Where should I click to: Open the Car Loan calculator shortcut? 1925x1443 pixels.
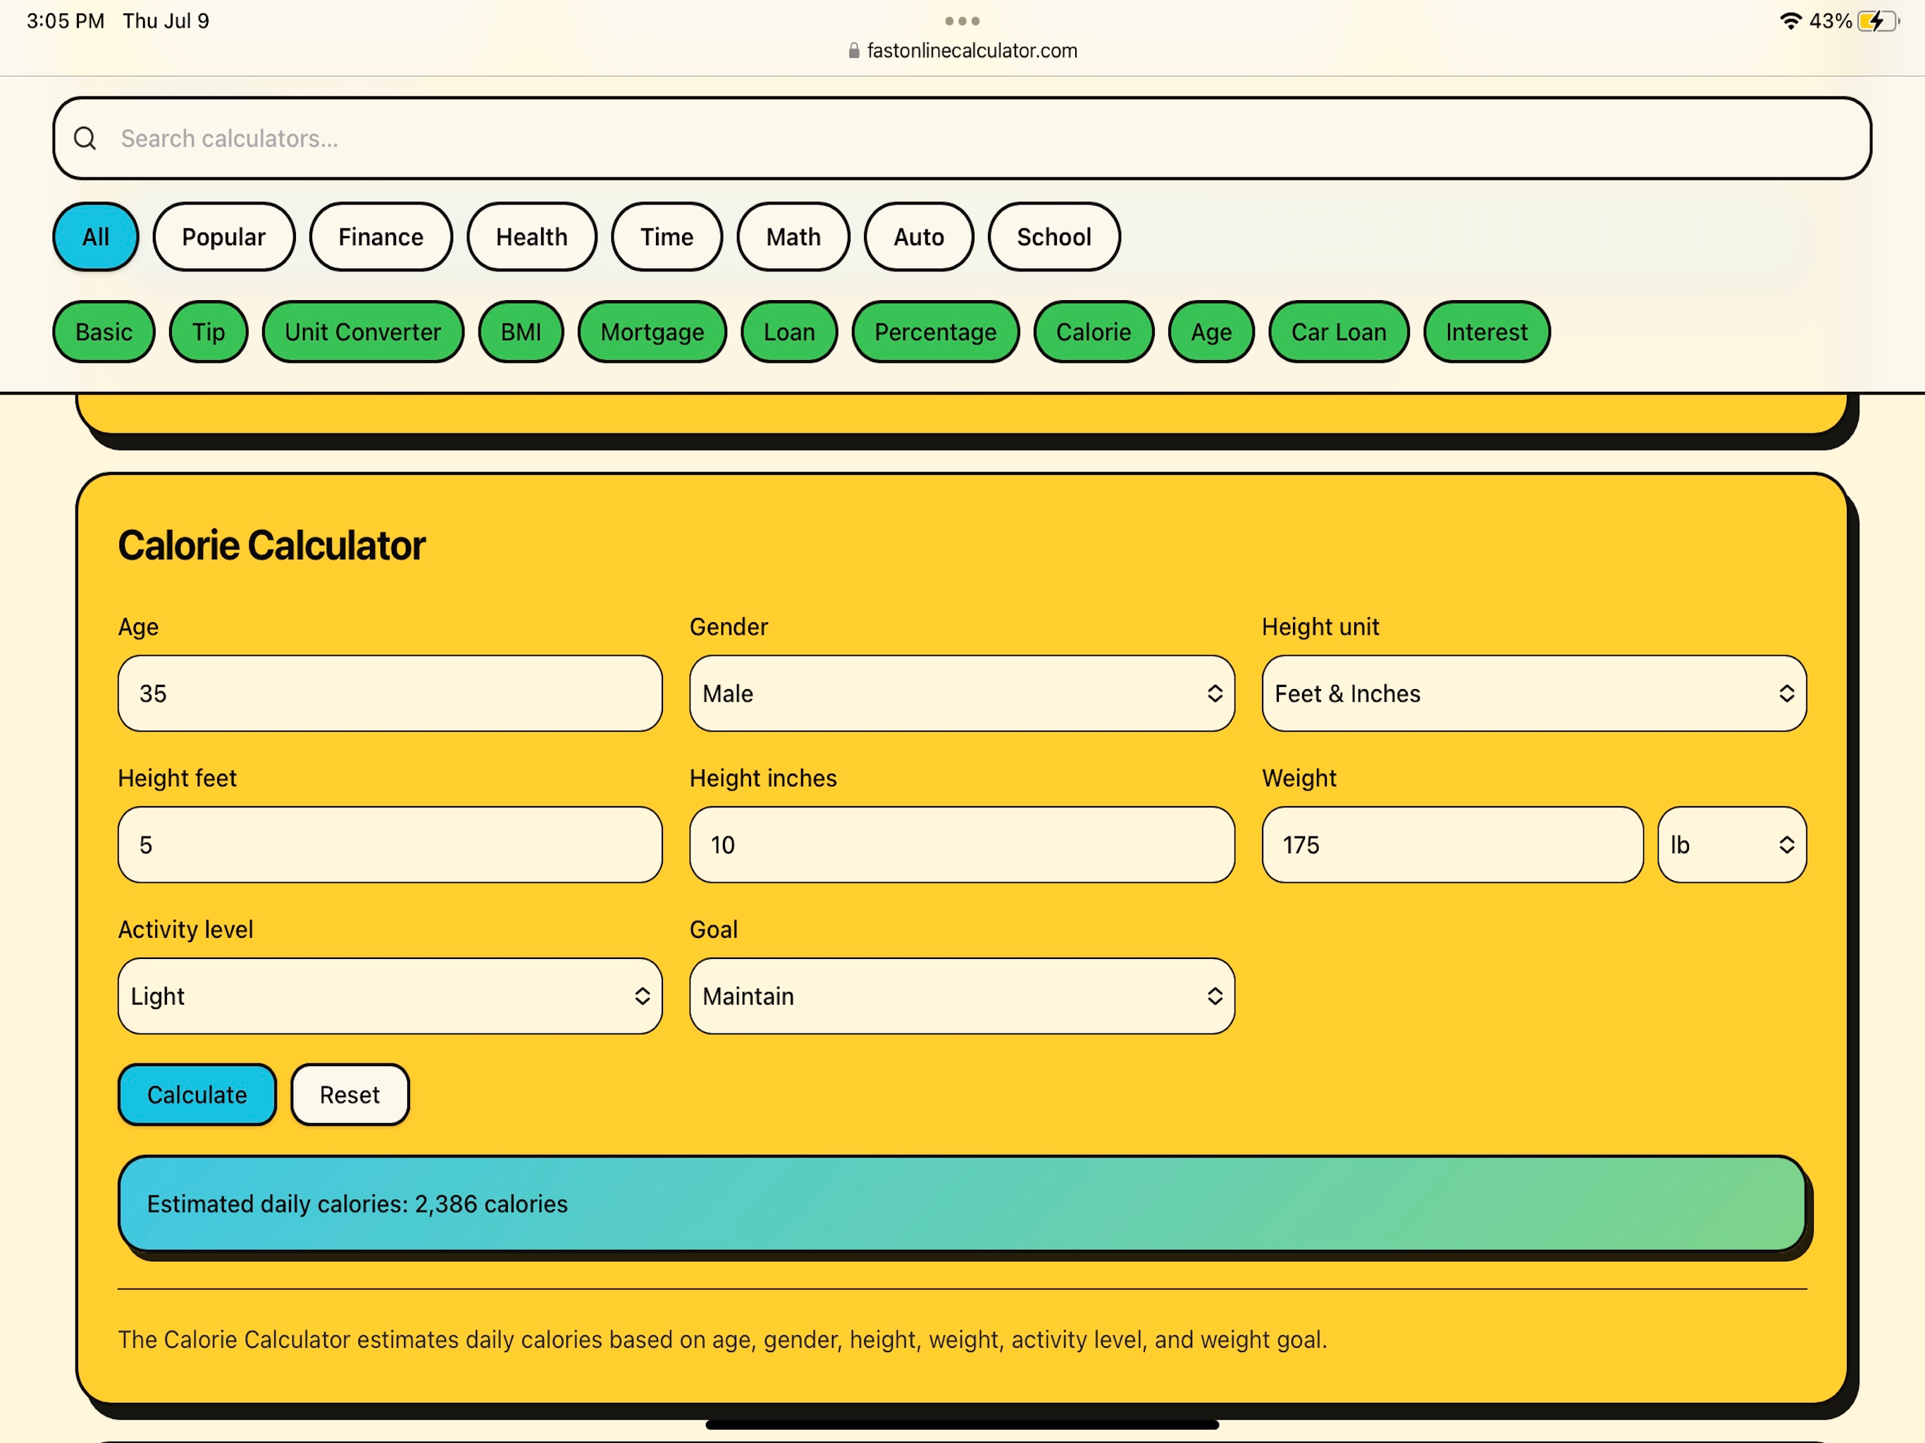(1339, 332)
